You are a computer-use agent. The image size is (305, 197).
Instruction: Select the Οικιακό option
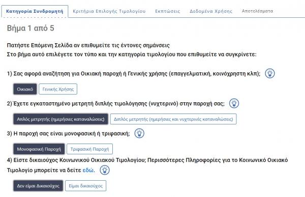tap(25, 89)
